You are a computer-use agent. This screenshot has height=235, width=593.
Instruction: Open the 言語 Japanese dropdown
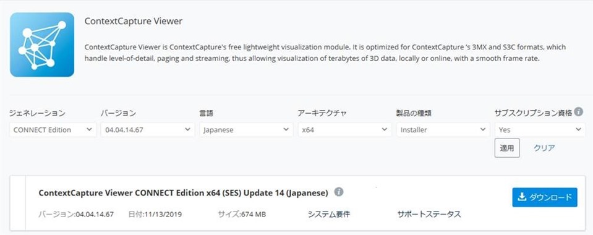246,130
